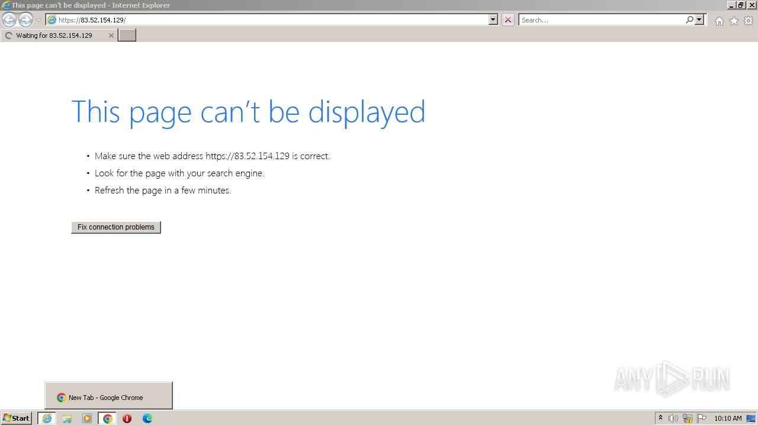Stop loading with the red X button
Viewport: 758px width, 426px height.
tap(508, 20)
